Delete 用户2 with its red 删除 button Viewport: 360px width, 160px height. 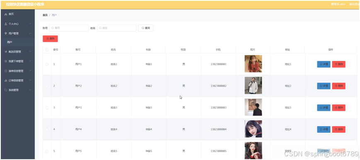click(338, 86)
